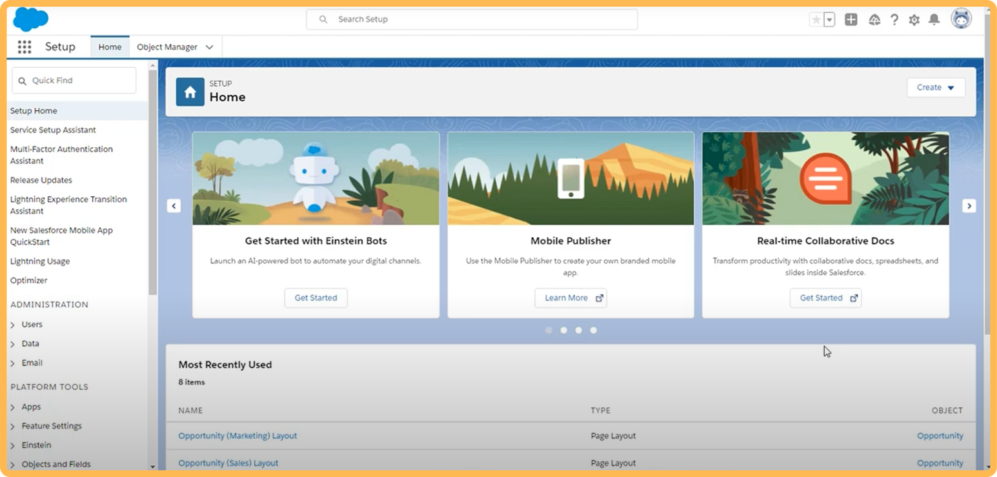Click Get Started for Real-time Collaborative Docs
The image size is (997, 477).
pos(826,298)
